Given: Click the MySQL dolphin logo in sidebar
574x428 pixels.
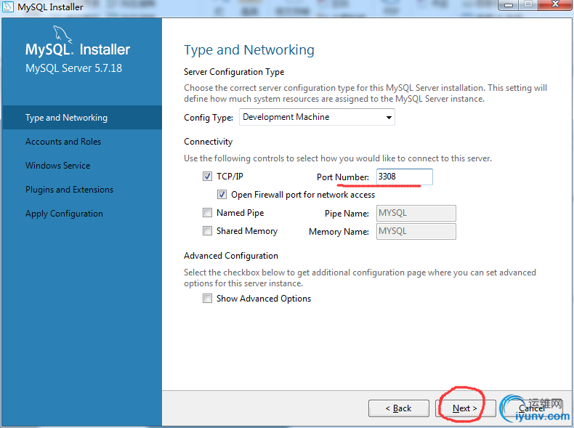Looking at the screenshot, I should (x=62, y=35).
